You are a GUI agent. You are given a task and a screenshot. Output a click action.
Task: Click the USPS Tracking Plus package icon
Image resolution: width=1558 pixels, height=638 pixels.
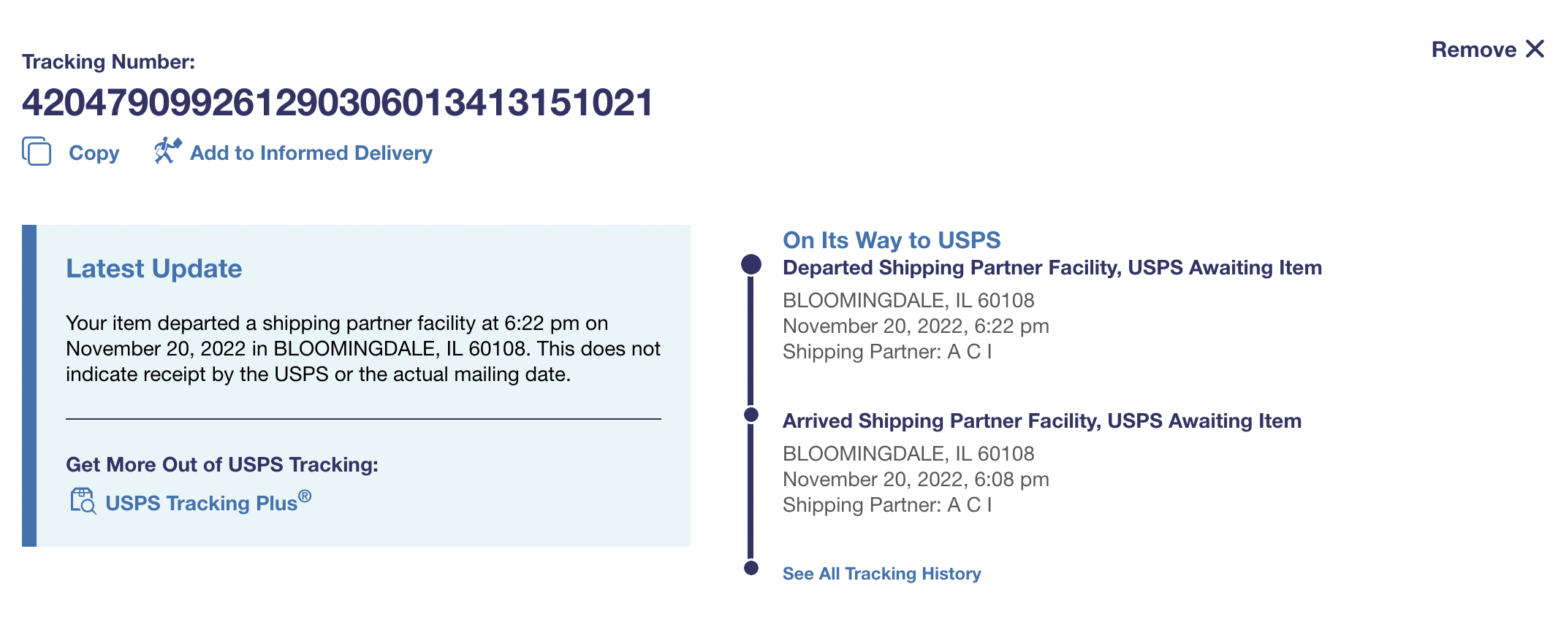83,501
